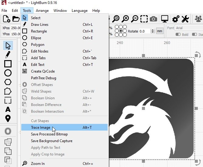Toggle the Italic font switch
The width and height of the screenshot is (203, 167).
194,34
